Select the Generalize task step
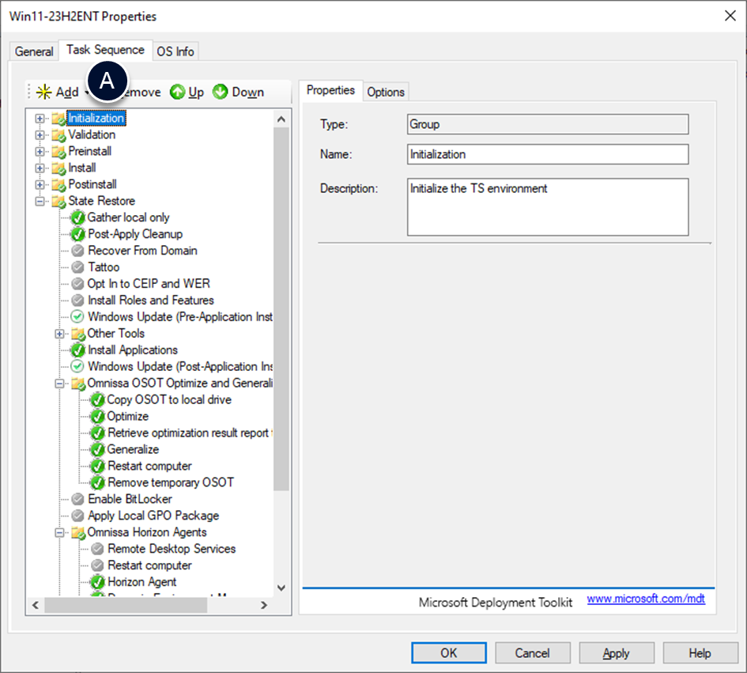The width and height of the screenshot is (747, 673). click(133, 449)
